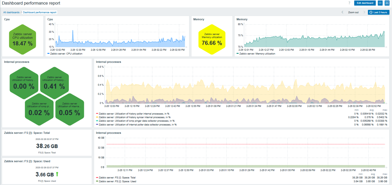Viewport: 392px width, 185px height.
Task: Open the help question mark icon
Action: click(349, 3)
